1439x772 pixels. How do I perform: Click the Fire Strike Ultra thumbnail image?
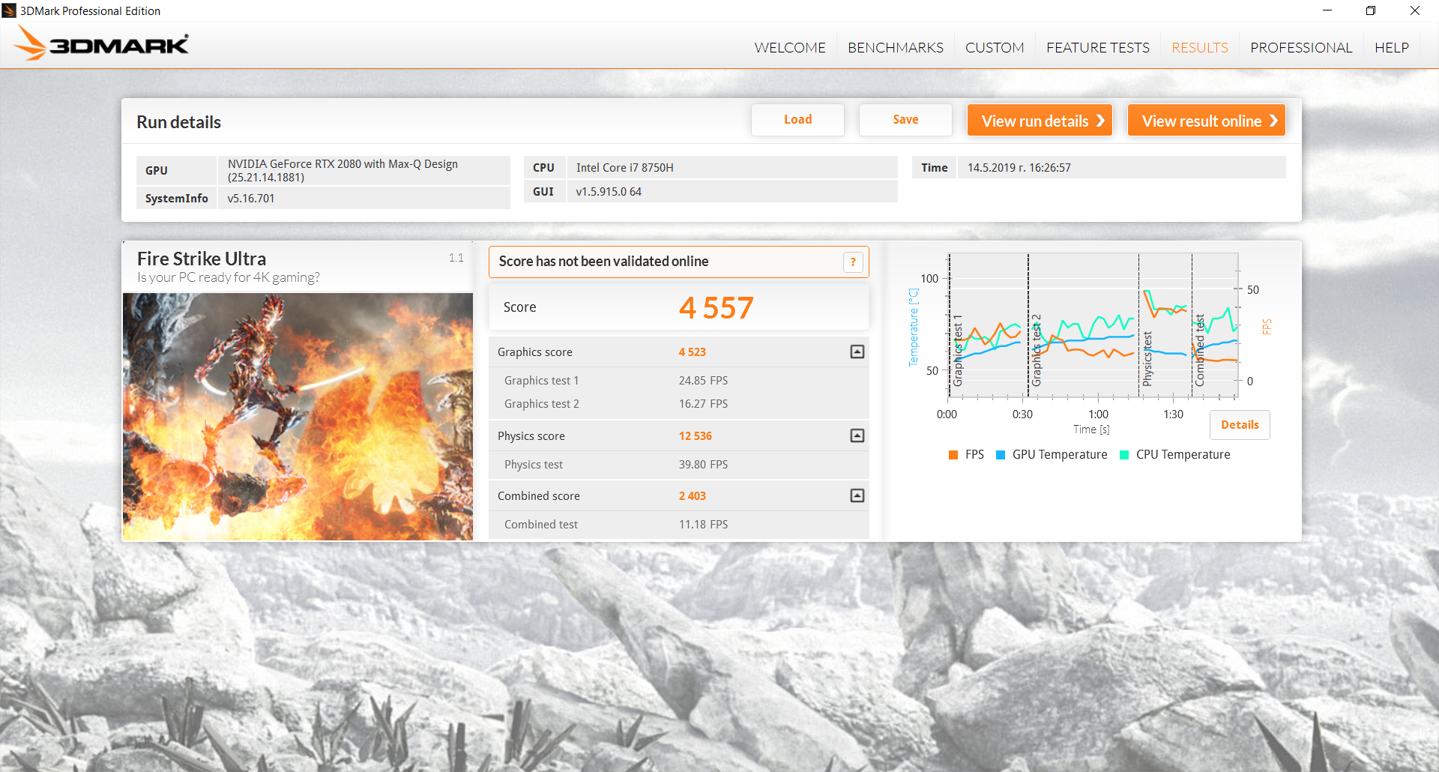(x=298, y=417)
